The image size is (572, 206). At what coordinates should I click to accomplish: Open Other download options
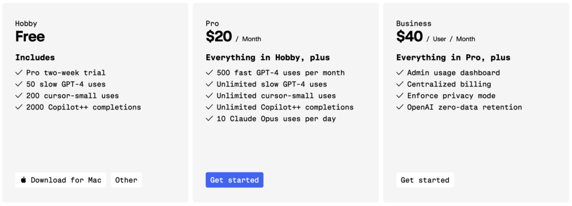126,180
